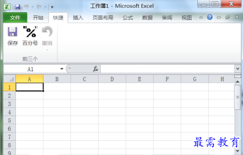243x155 pixels.
Task: Select row 6 header
Action: click(x=9, y=129)
